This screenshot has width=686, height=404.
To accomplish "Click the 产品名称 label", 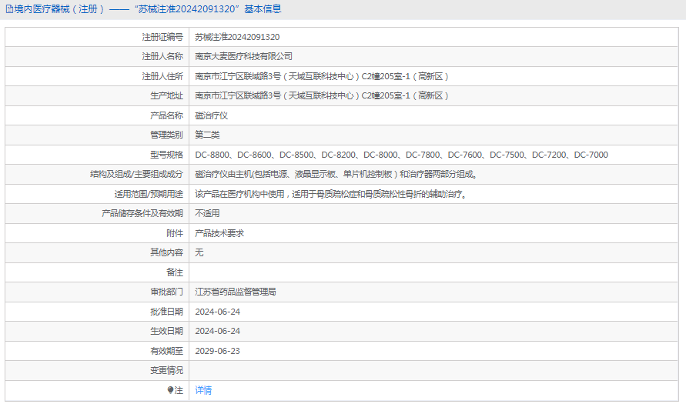I will (x=166, y=115).
